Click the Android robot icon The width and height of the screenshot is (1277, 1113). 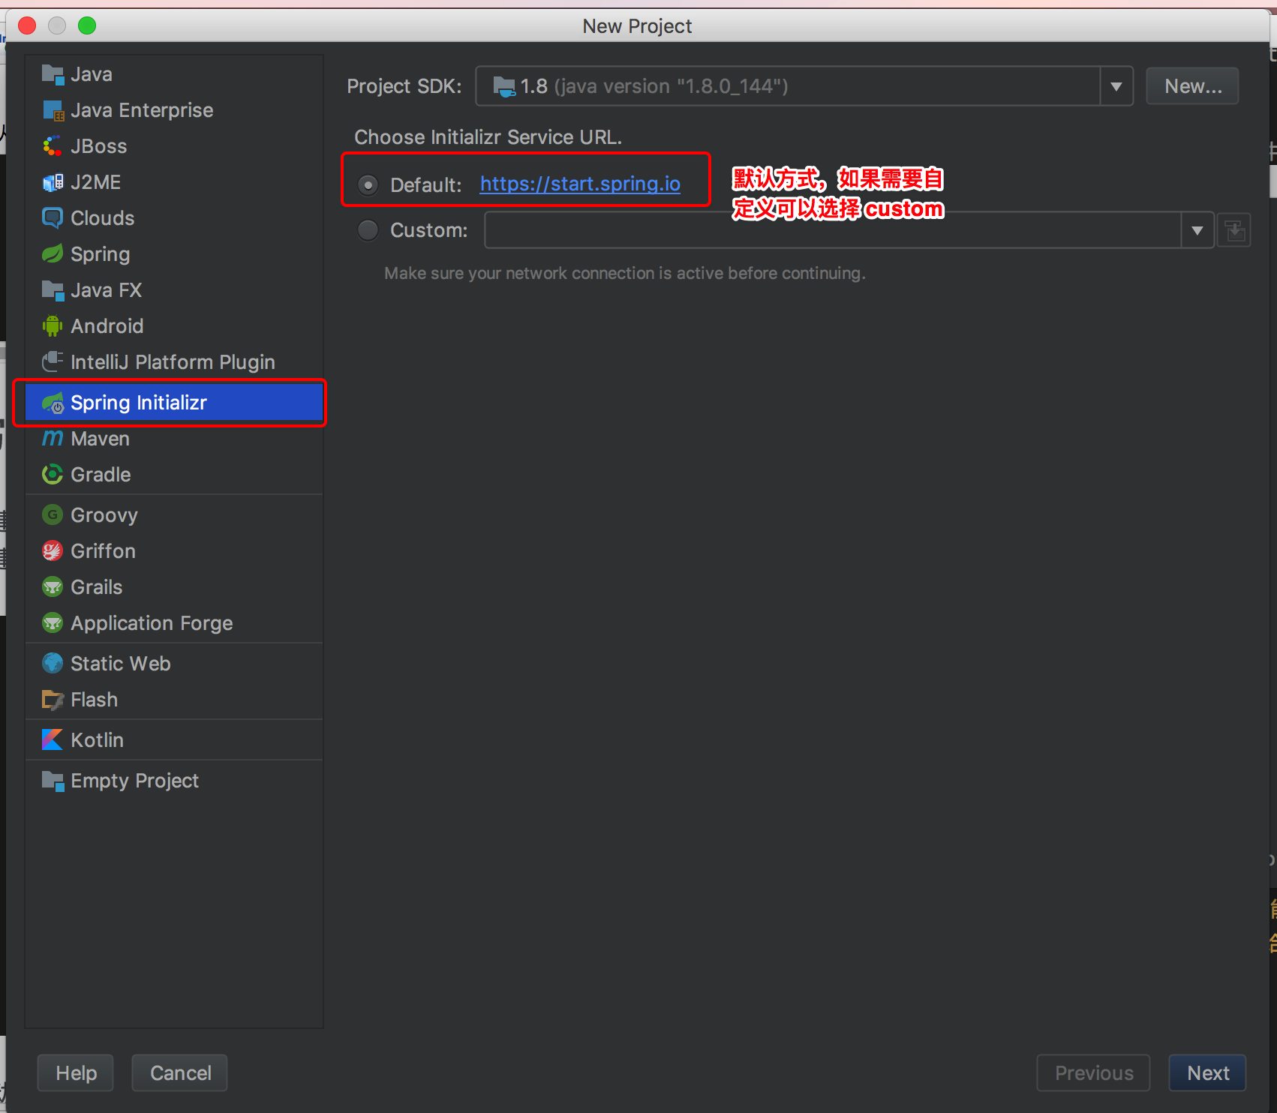click(53, 326)
